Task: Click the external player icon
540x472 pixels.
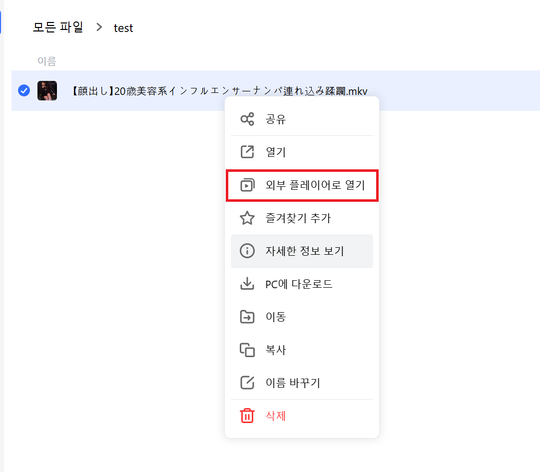Action: tap(247, 185)
